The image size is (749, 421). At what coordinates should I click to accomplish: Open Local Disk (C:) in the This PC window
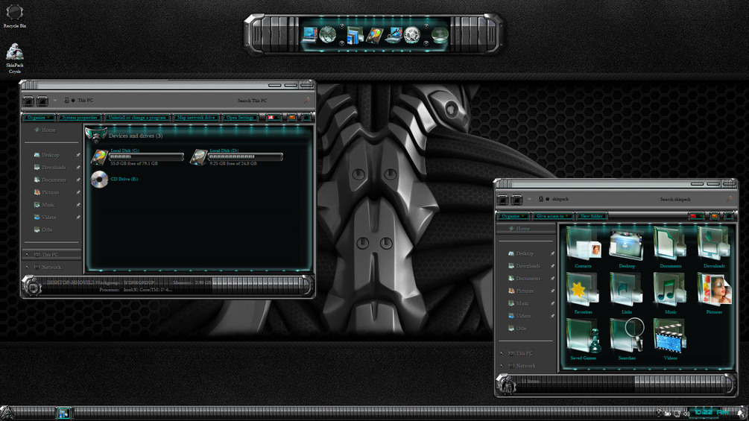[138, 157]
